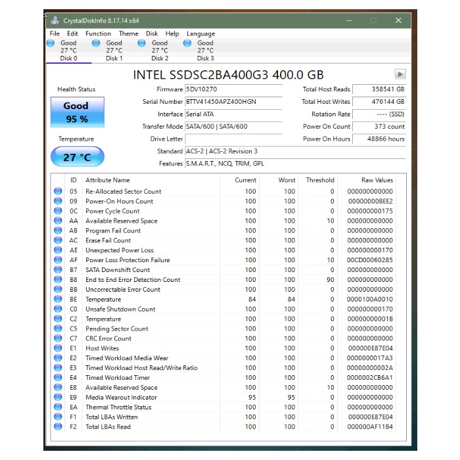The width and height of the screenshot is (460, 460).
Task: Click status orb for Media Wearout Indicator
Action: [x=58, y=398]
